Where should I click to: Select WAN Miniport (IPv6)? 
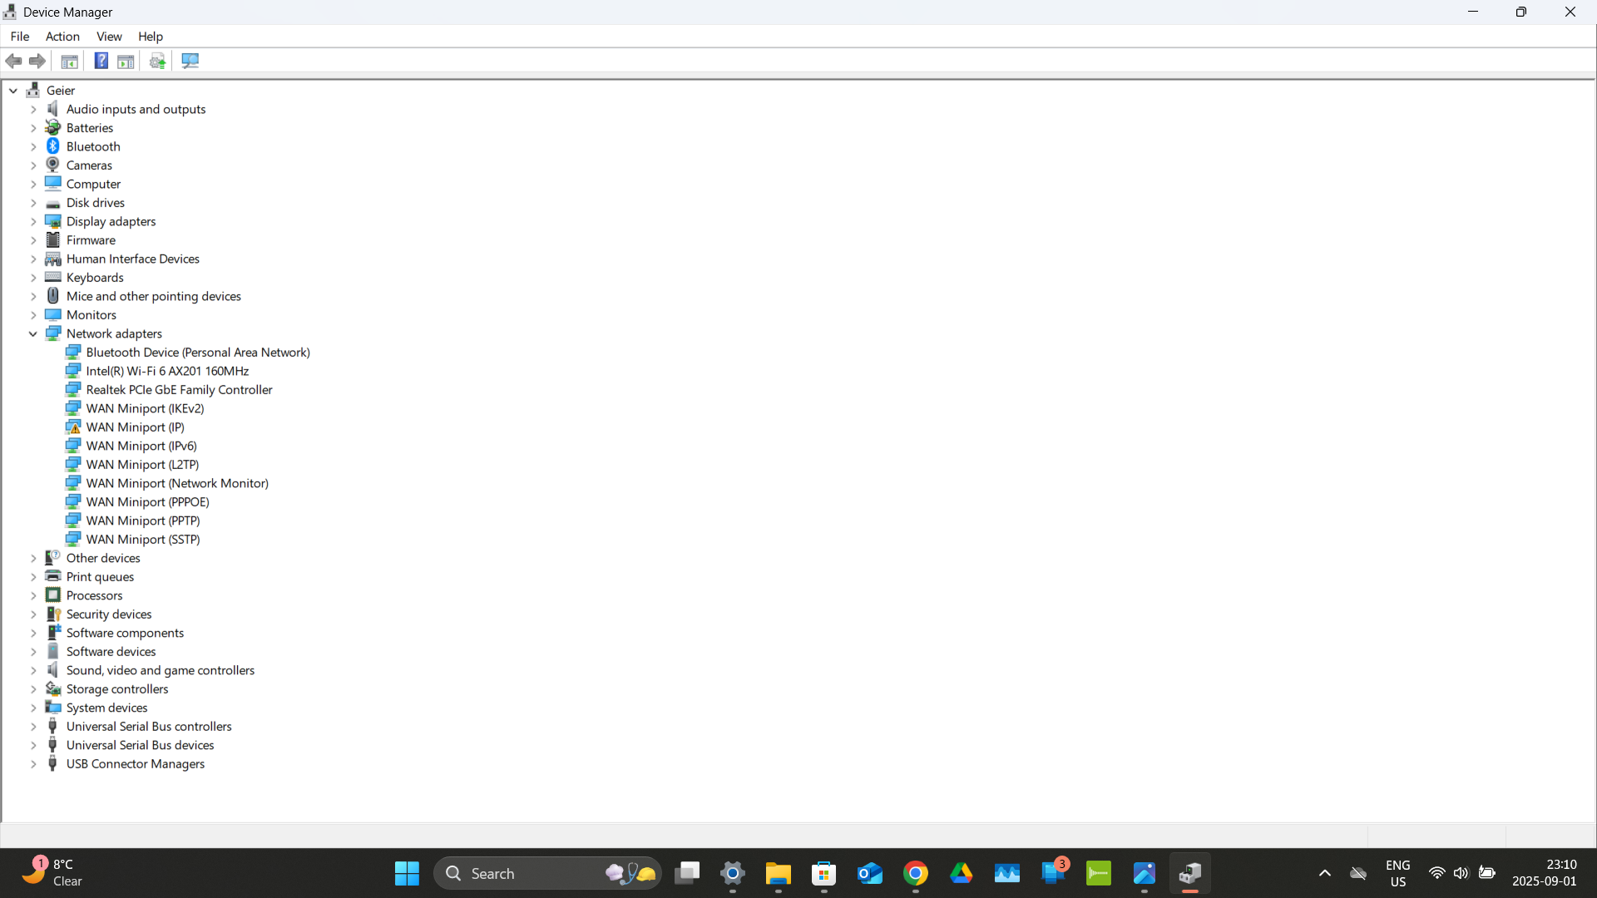coord(141,446)
